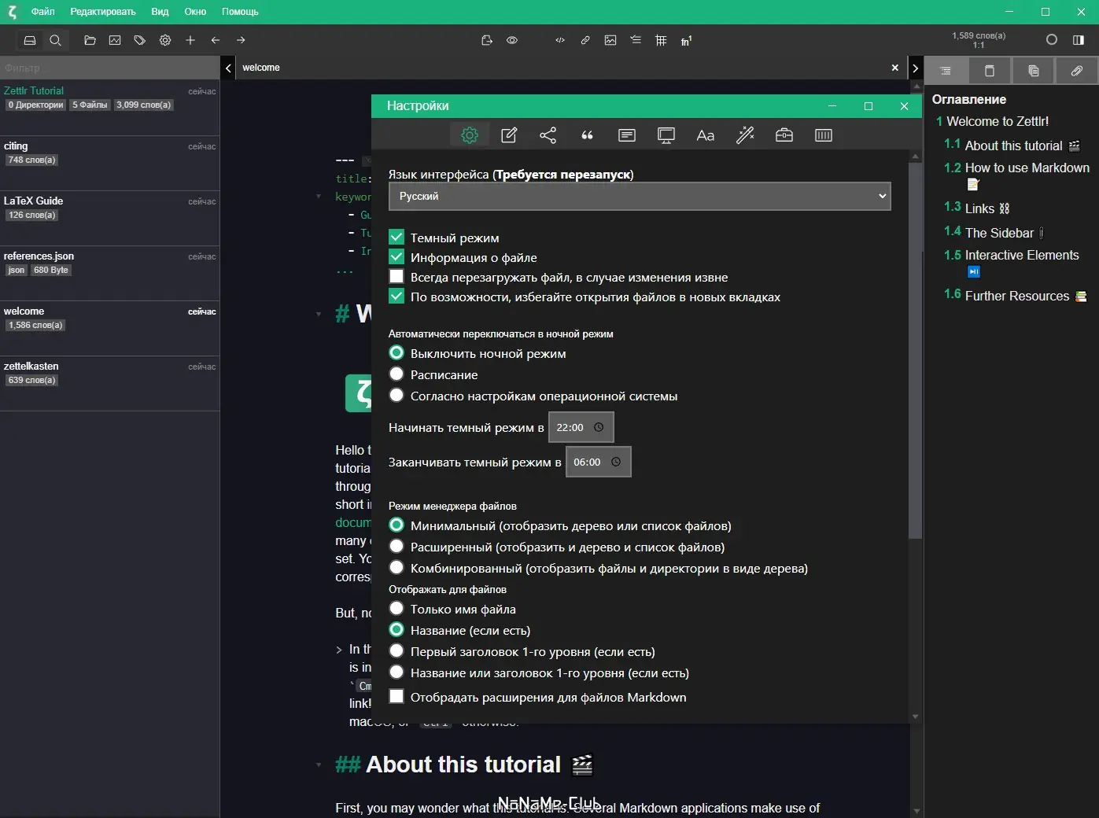Open the 'Помощь' menu
Screen dimensions: 1099x818
[240, 12]
